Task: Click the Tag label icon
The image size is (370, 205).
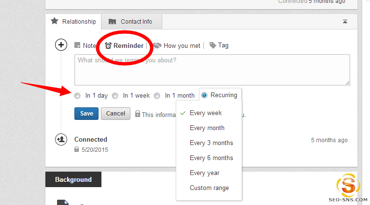Action: coord(213,45)
